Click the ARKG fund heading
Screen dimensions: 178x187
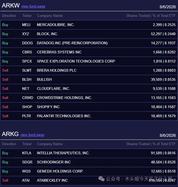click(10, 134)
